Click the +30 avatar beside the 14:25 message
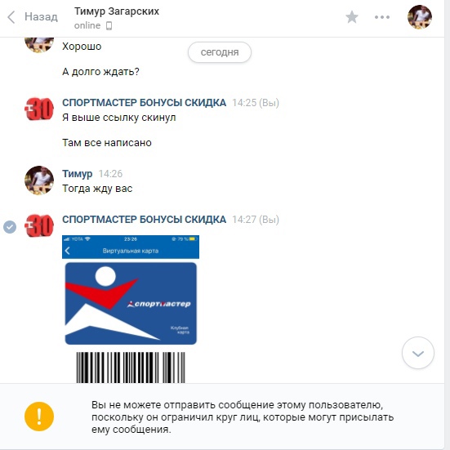The image size is (450, 450). [x=39, y=109]
